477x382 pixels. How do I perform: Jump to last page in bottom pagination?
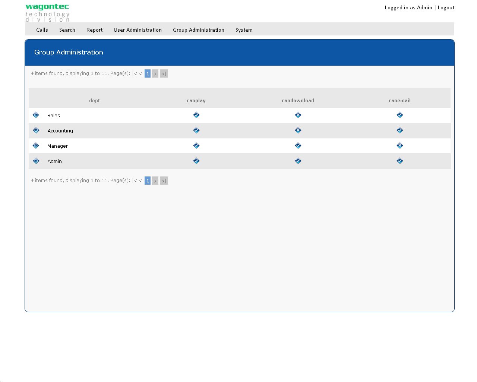point(164,181)
